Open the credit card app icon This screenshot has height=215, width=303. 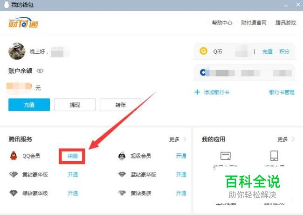pyautogui.click(x=226, y=156)
